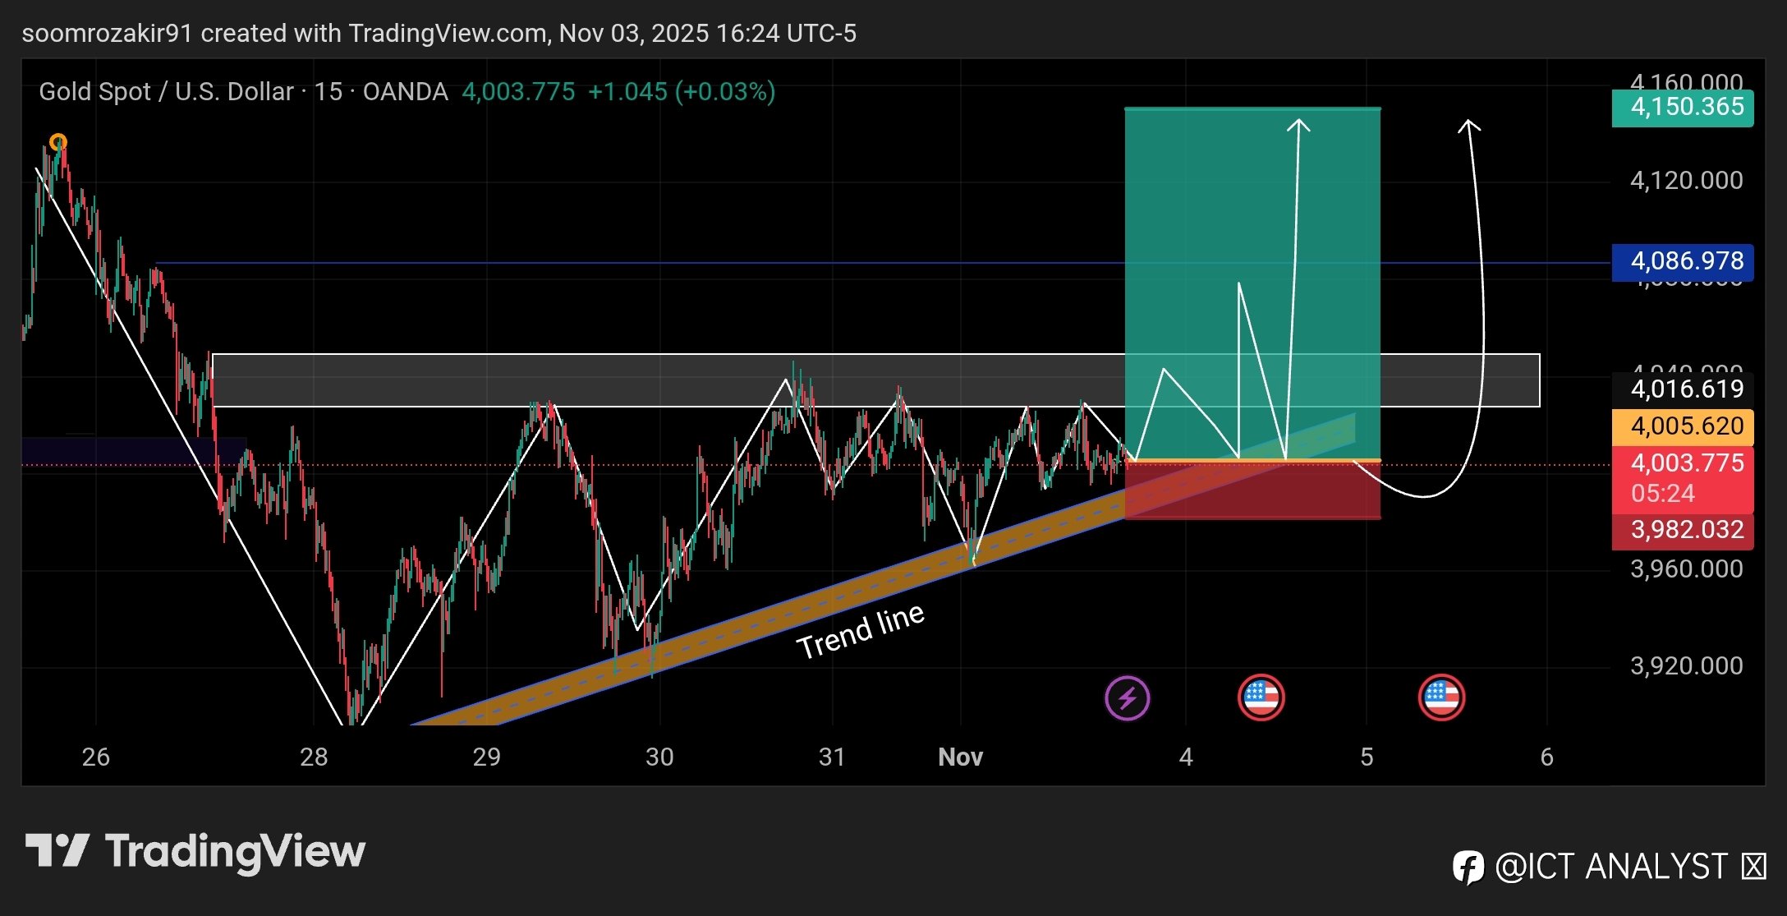Screen dimensions: 1787x916
Task: Click the orange circle marker at chart high
Action: click(57, 143)
